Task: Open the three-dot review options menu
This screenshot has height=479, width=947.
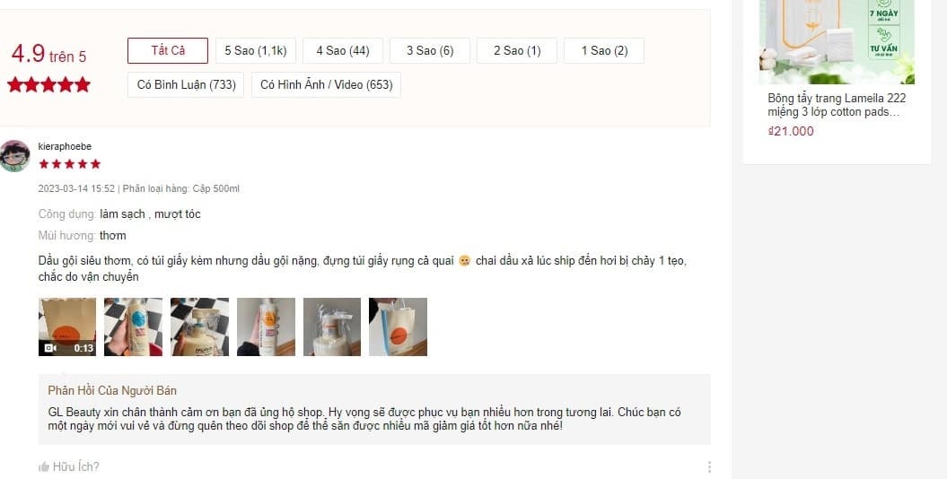Action: (709, 467)
